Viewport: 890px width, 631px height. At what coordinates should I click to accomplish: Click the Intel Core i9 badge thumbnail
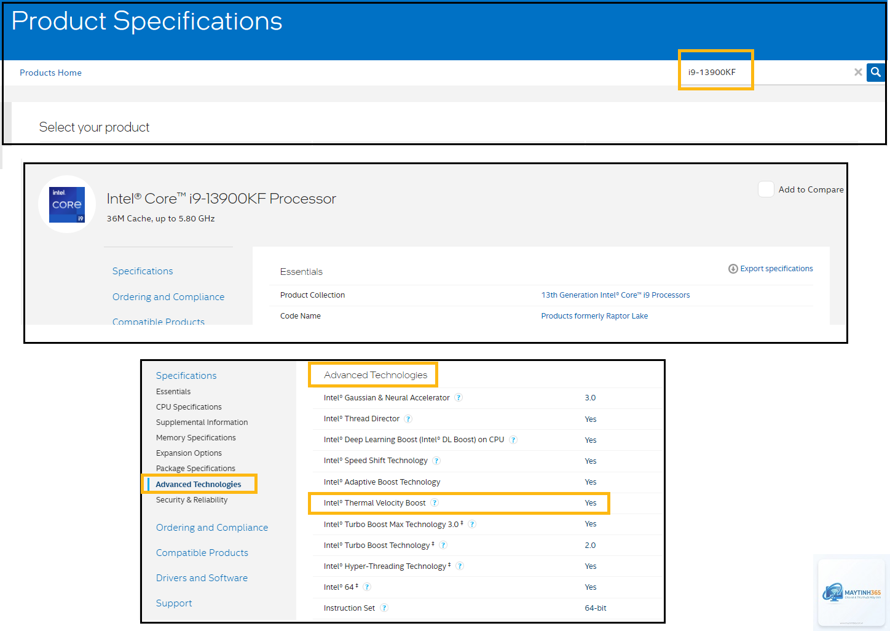67,205
